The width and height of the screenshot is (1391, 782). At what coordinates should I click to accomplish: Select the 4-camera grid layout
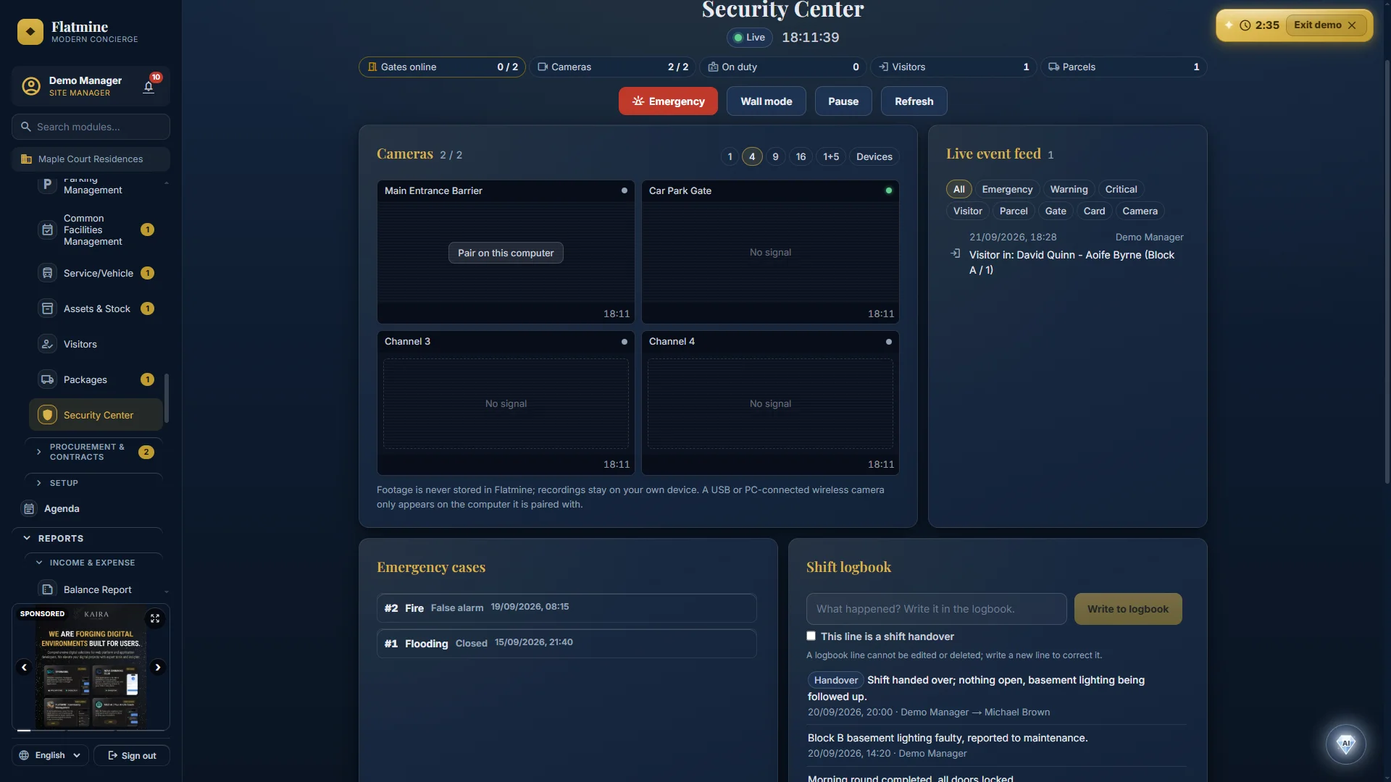click(752, 156)
